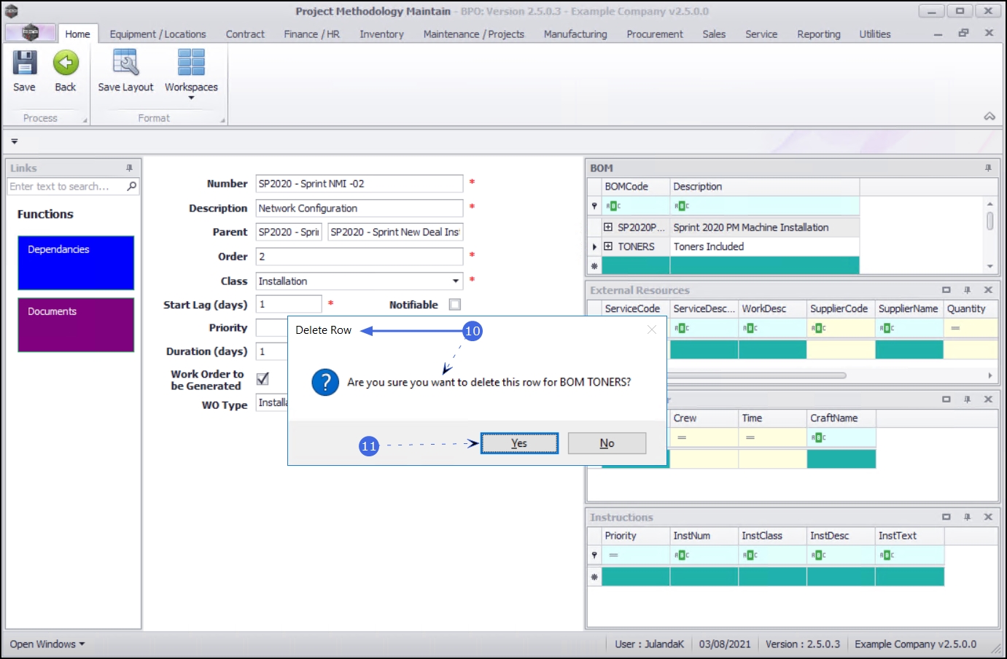Click the Save disk icon
Image resolution: width=1007 pixels, height=659 pixels.
[x=24, y=63]
